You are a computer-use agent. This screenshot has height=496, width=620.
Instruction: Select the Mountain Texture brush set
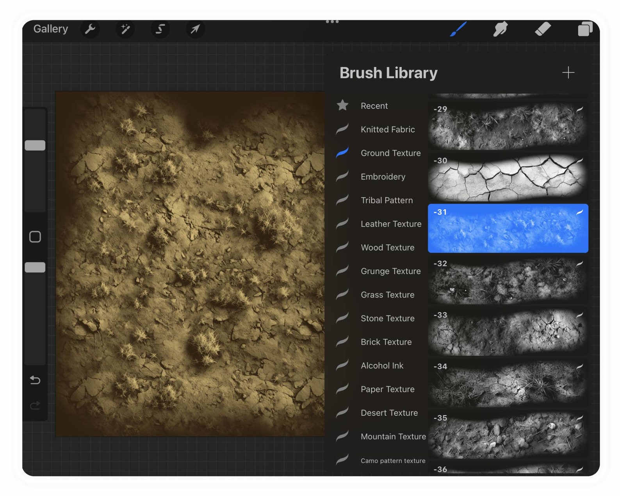coord(393,437)
